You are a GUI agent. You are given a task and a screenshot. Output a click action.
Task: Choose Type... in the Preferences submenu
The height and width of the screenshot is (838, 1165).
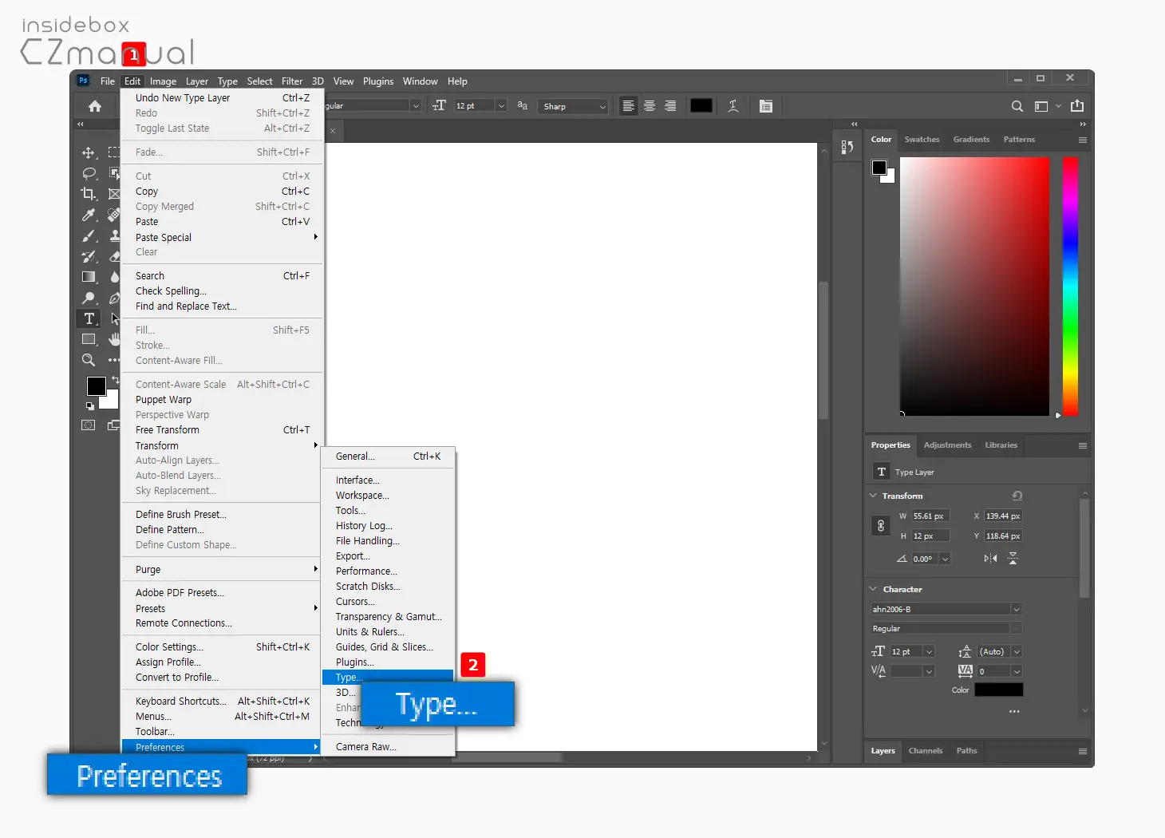point(388,677)
